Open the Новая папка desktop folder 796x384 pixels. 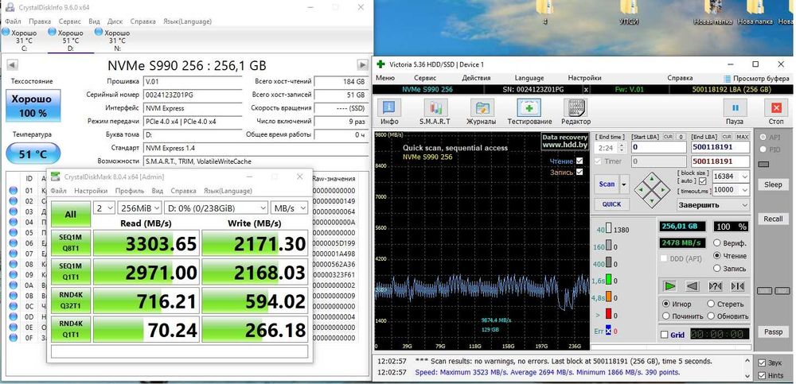(712, 13)
